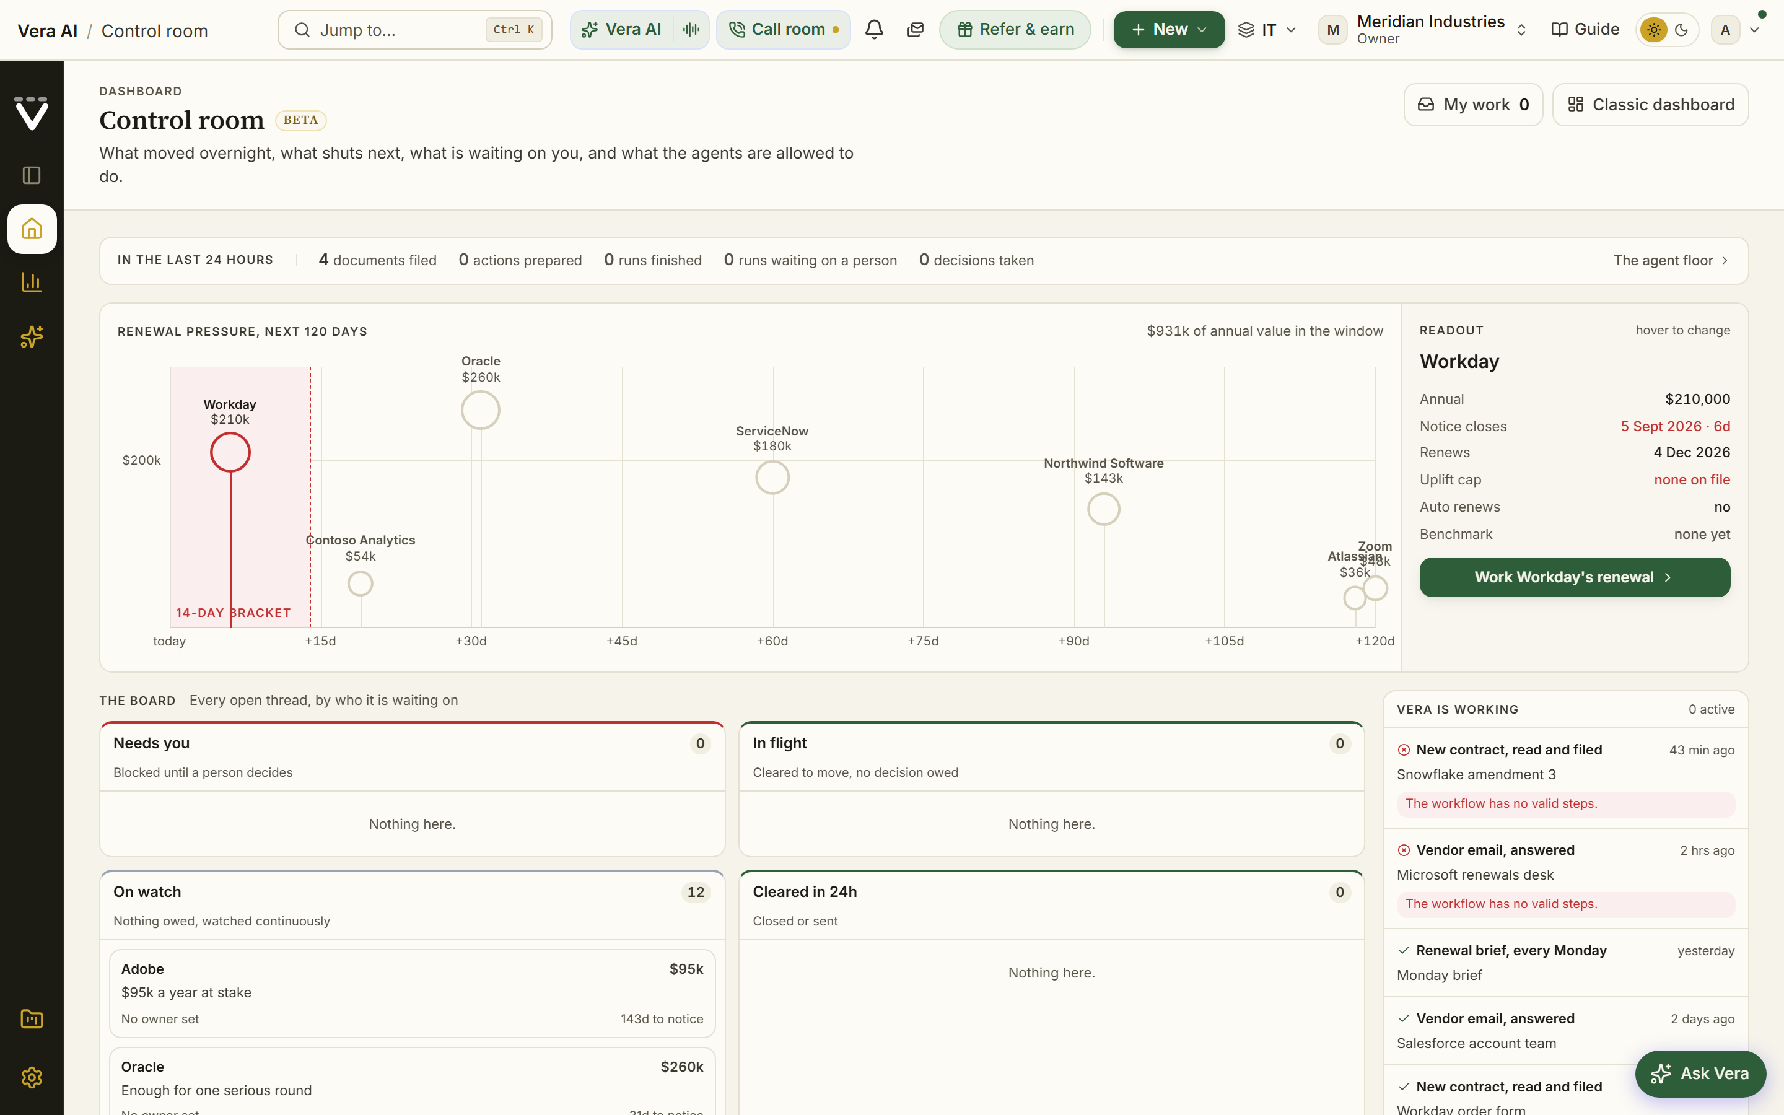Viewport: 1784px width, 1115px height.
Task: Click the search magnifier icon
Action: point(302,30)
